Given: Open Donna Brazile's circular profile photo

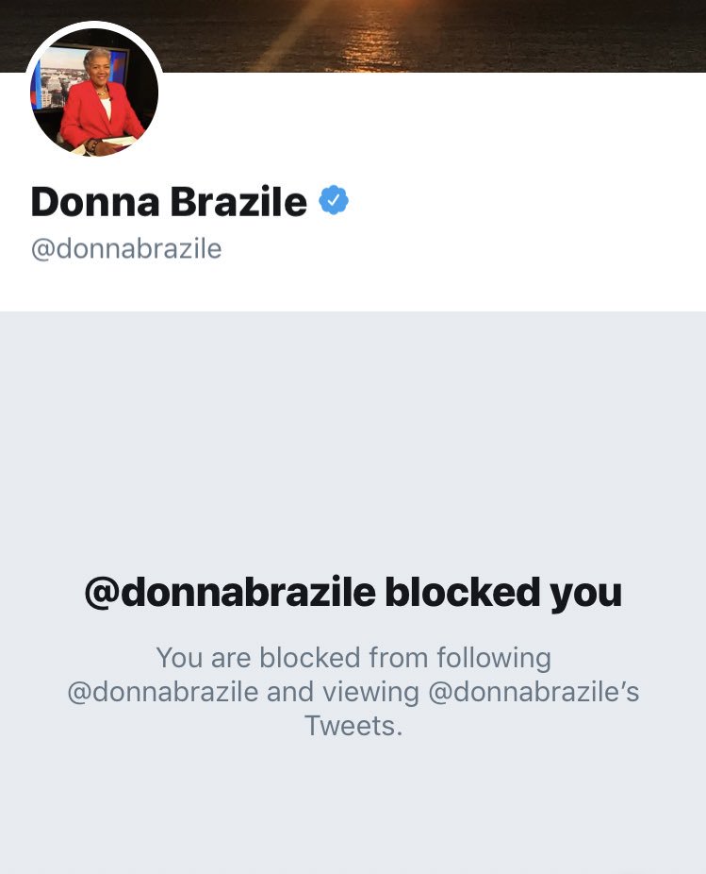Looking at the screenshot, I should click(94, 92).
